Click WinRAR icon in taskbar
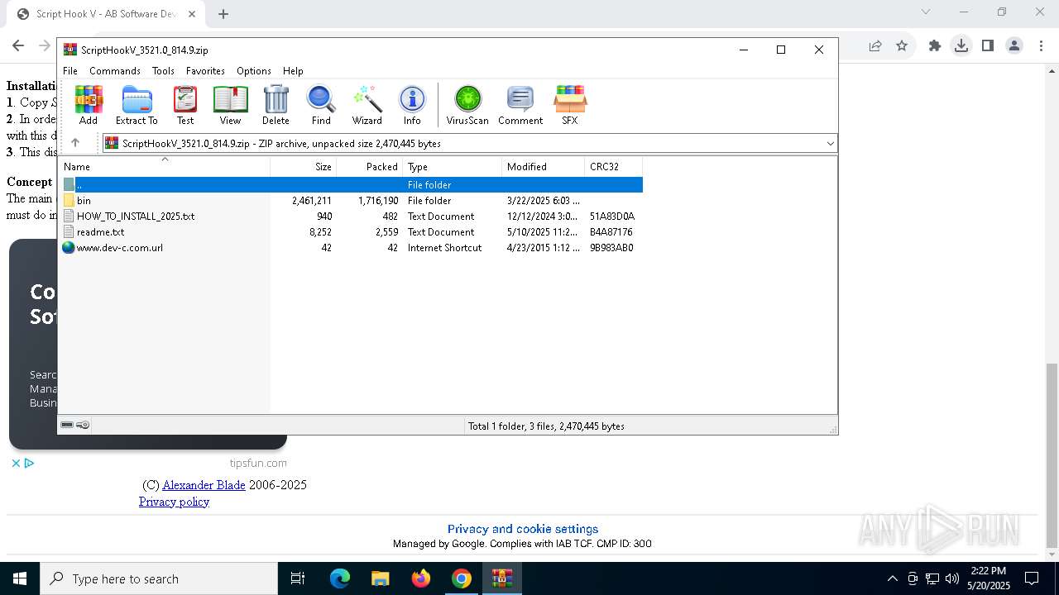 click(x=502, y=578)
